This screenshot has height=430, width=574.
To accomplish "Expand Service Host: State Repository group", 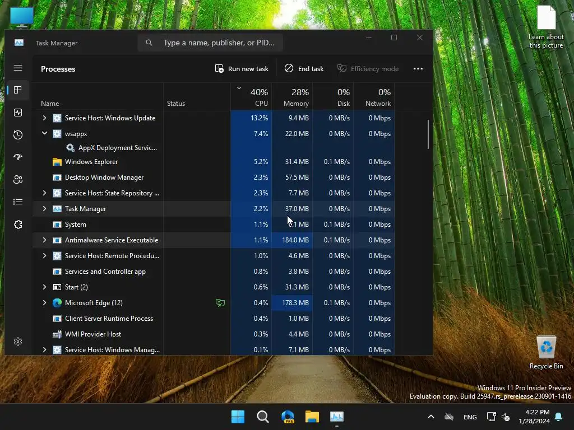I will click(44, 193).
